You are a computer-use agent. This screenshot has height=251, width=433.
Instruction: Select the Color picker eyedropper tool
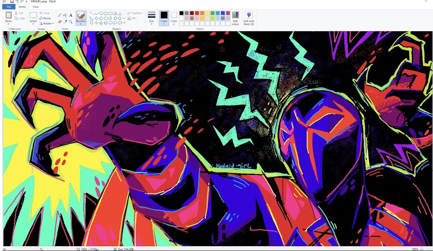pos(65,21)
